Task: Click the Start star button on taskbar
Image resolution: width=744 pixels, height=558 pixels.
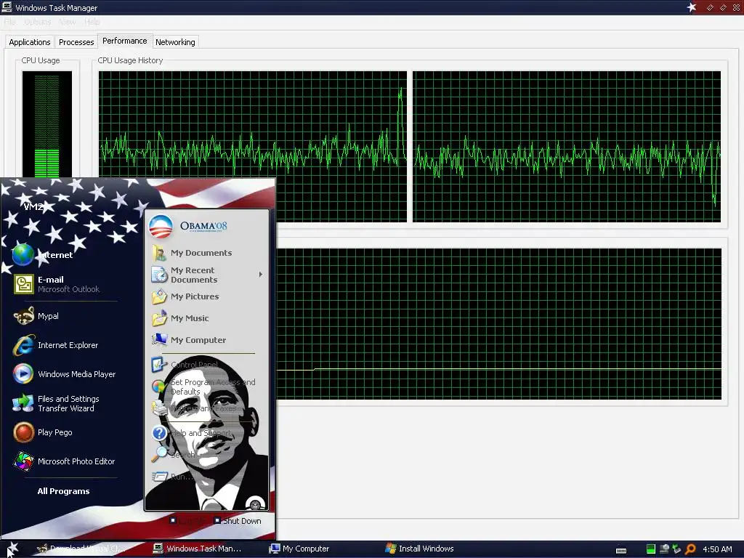Action: 12,549
